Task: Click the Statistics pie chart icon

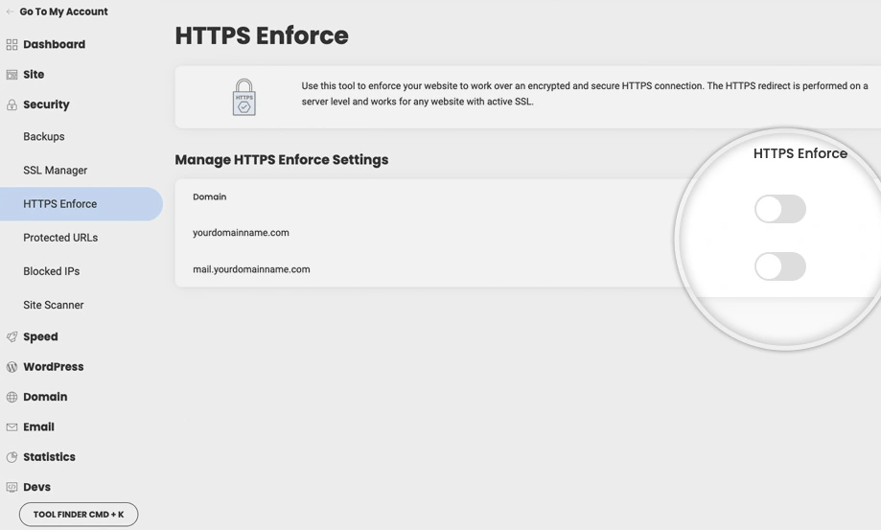Action: coord(12,458)
